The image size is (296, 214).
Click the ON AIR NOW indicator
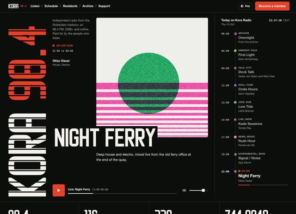[x=63, y=45]
